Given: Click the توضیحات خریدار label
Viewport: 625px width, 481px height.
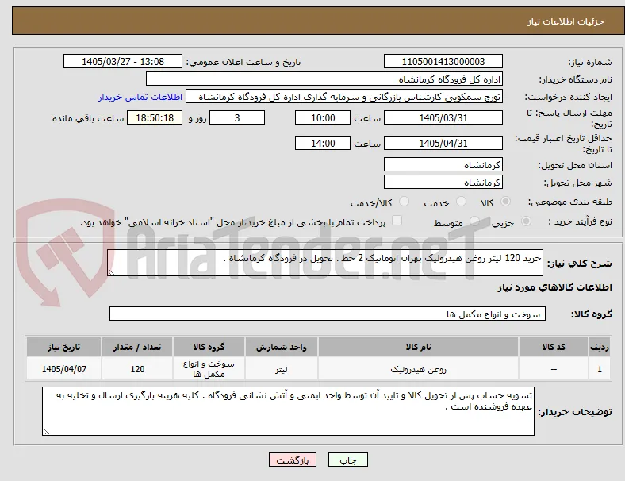Looking at the screenshot, I should (575, 412).
